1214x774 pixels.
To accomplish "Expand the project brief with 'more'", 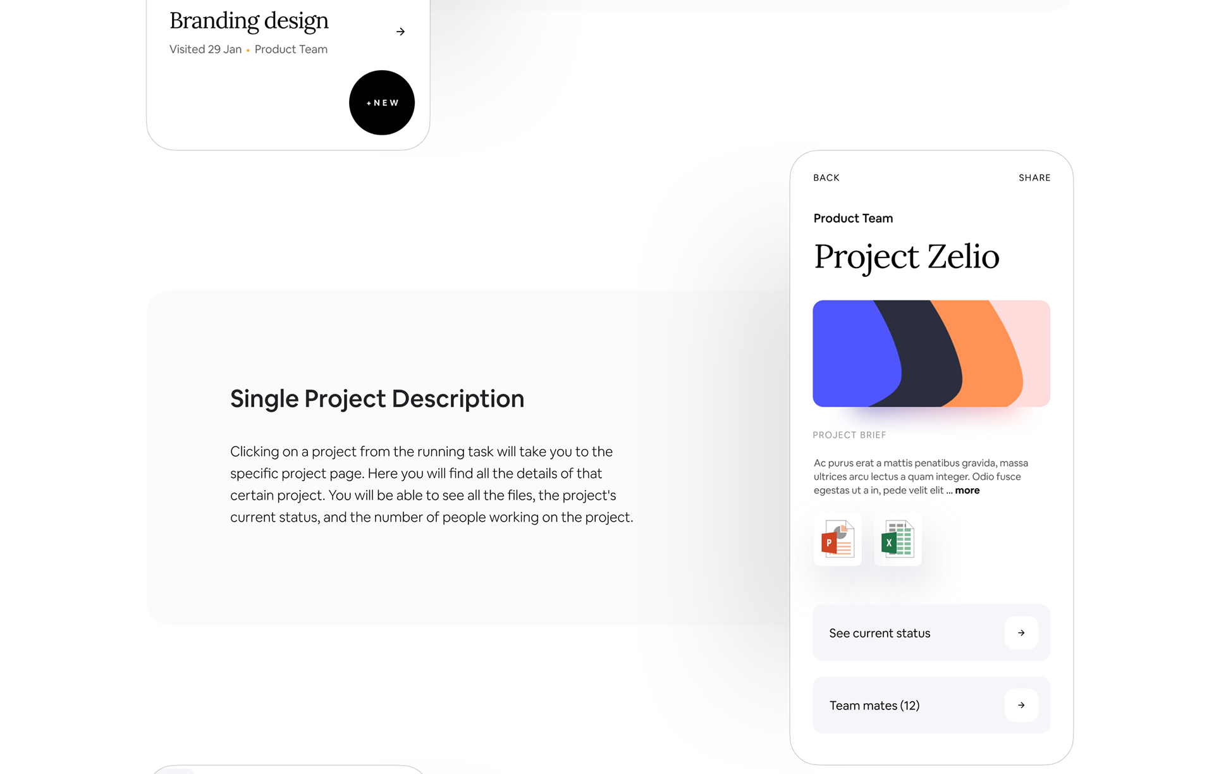I will (x=967, y=491).
